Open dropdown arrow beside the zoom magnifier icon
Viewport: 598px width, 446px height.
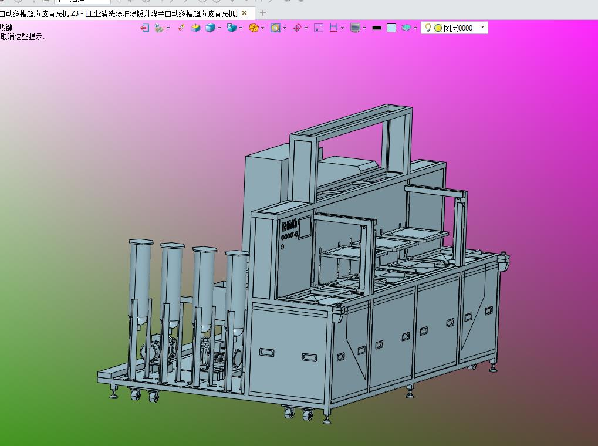[x=285, y=28]
